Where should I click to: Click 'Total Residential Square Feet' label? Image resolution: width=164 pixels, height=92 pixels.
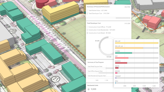97,76
